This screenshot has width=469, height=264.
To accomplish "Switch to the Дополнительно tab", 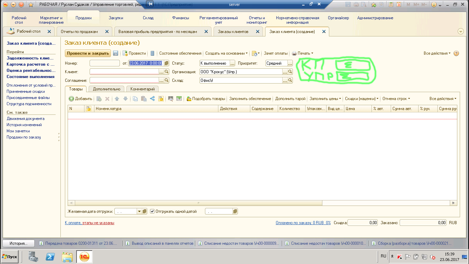I will (x=106, y=89).
